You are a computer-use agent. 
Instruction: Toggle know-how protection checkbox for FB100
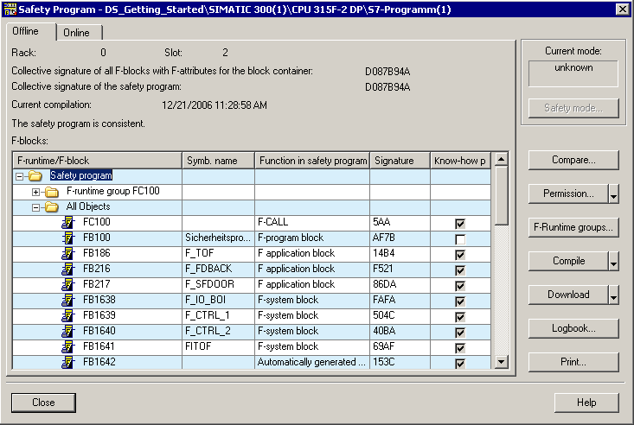pos(460,238)
